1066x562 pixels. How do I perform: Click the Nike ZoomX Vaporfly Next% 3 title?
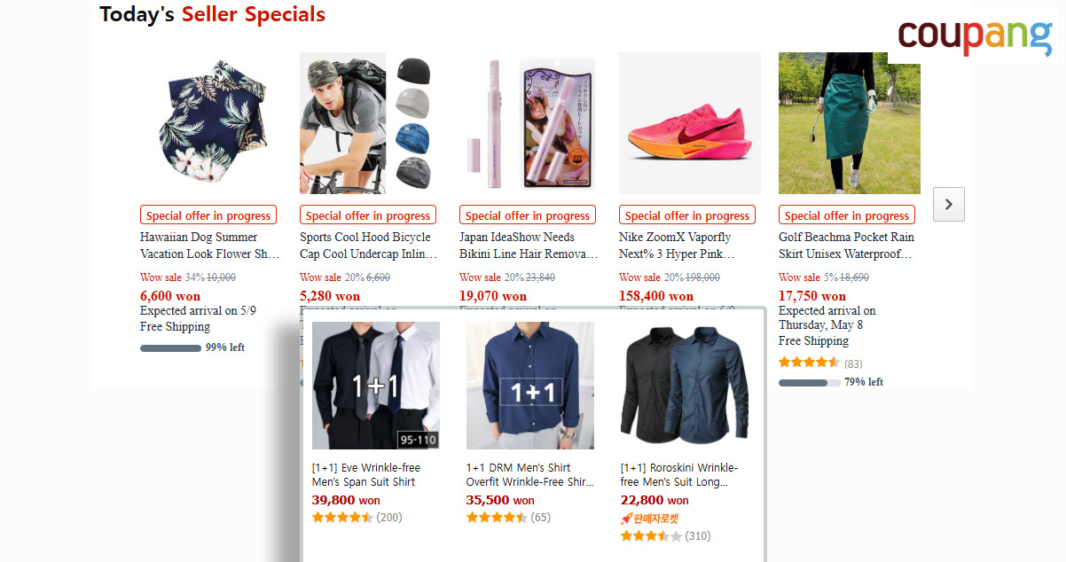click(677, 246)
